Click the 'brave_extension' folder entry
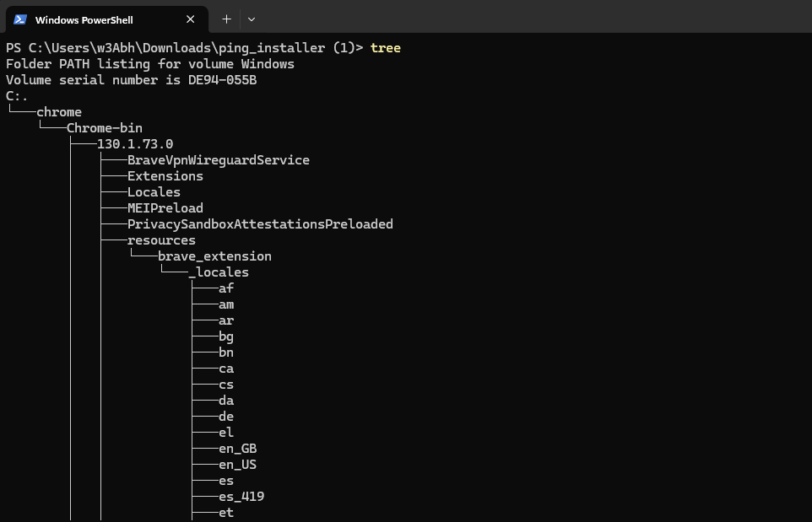Screen dimensions: 812x522 (x=214, y=256)
